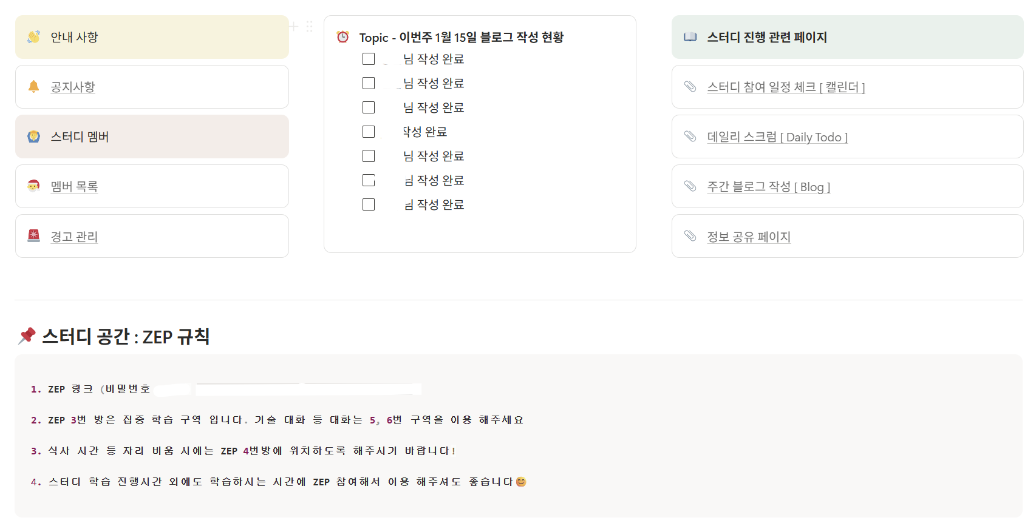The width and height of the screenshot is (1036, 526).
Task: Open the 정보 공유 페이지 link
Action: [x=749, y=237]
